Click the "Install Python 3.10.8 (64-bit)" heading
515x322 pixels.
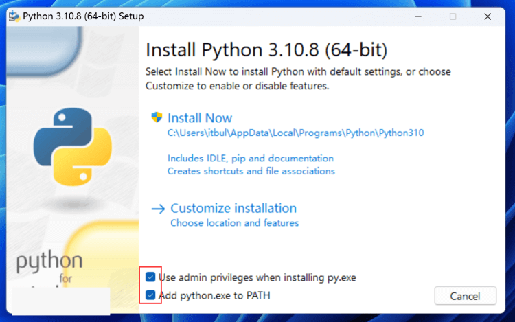[266, 50]
